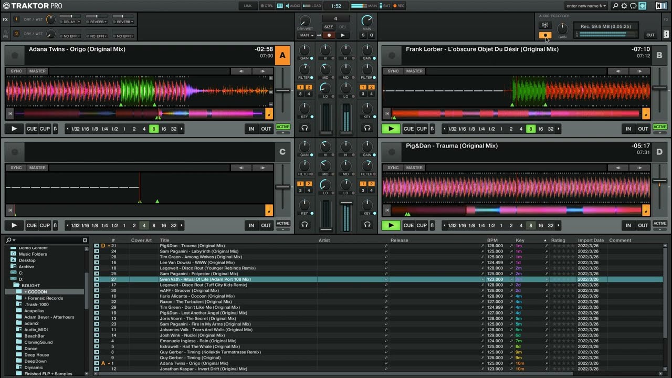
Task: Open the layout selector dropdown
Action: pyautogui.click(x=586, y=6)
